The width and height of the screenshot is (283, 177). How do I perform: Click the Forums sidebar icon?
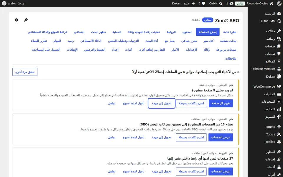[x=279, y=127]
